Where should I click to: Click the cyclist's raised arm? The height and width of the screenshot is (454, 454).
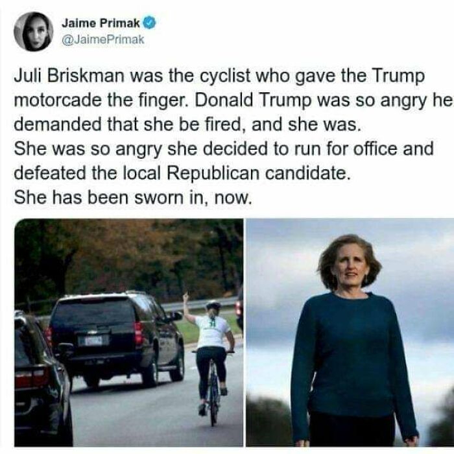[x=189, y=309]
